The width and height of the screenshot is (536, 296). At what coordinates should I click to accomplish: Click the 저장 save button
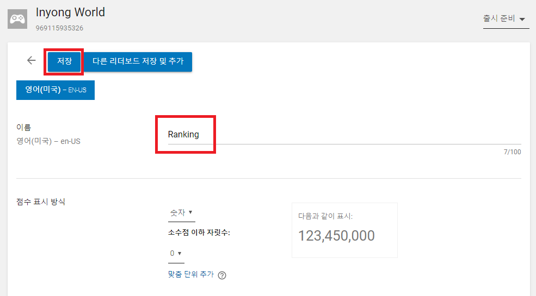coord(64,62)
